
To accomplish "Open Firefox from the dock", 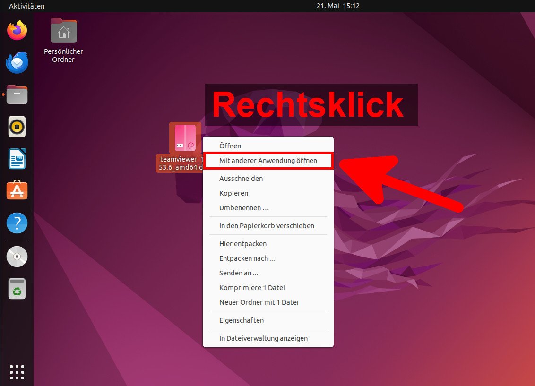I will coord(17,31).
